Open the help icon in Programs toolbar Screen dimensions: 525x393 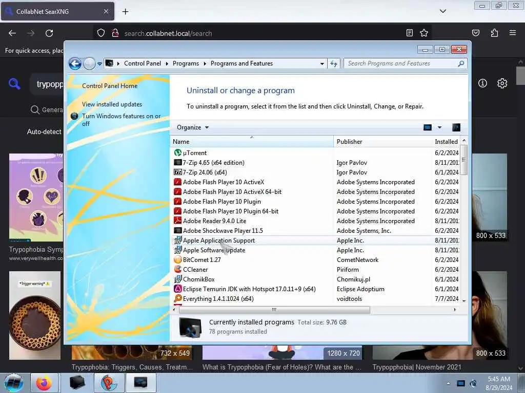(456, 127)
